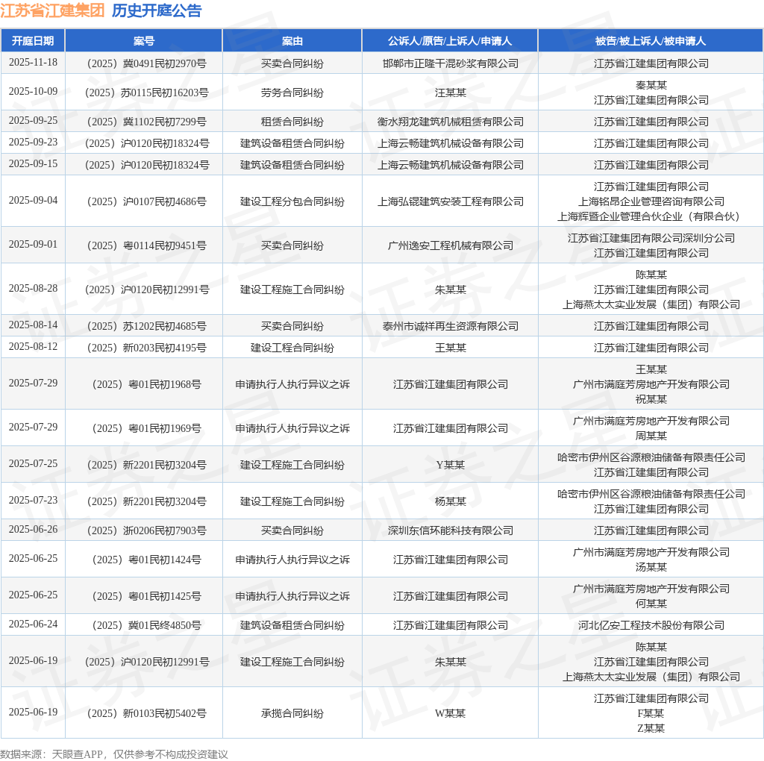Click 建设工程分包合同纠纷 cause cell
The image size is (764, 761).
tap(292, 201)
